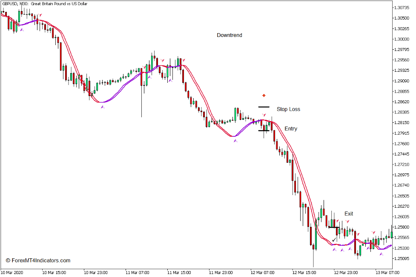Select the pink down-arrow above the Entry area
Viewport: 416px width, 277px height.
click(x=264, y=115)
